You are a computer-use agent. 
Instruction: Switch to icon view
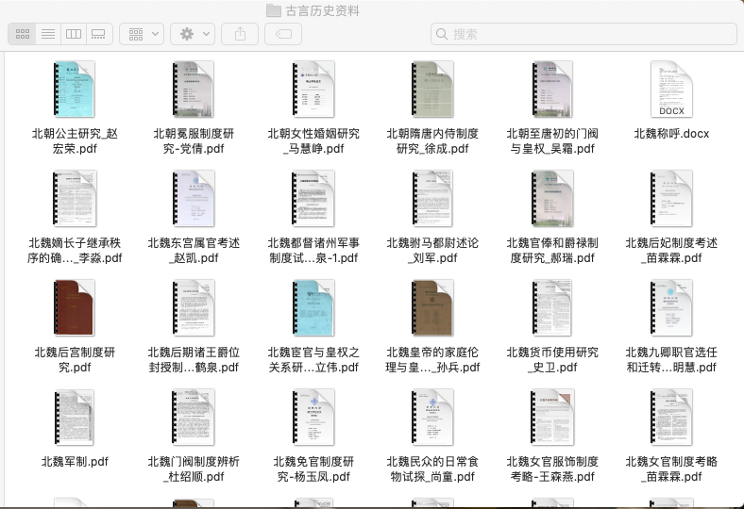point(23,34)
